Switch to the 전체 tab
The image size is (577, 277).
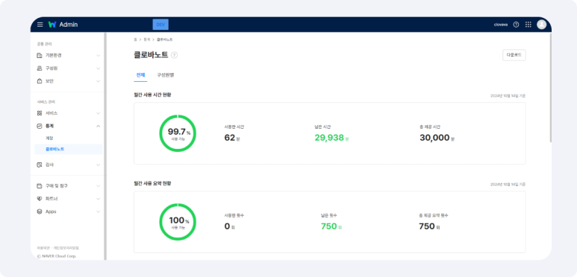(140, 75)
